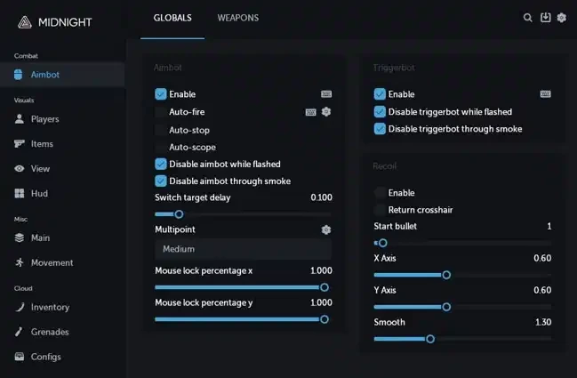
Task: Toggle Disable triggerbot while flashed
Action: coord(380,111)
